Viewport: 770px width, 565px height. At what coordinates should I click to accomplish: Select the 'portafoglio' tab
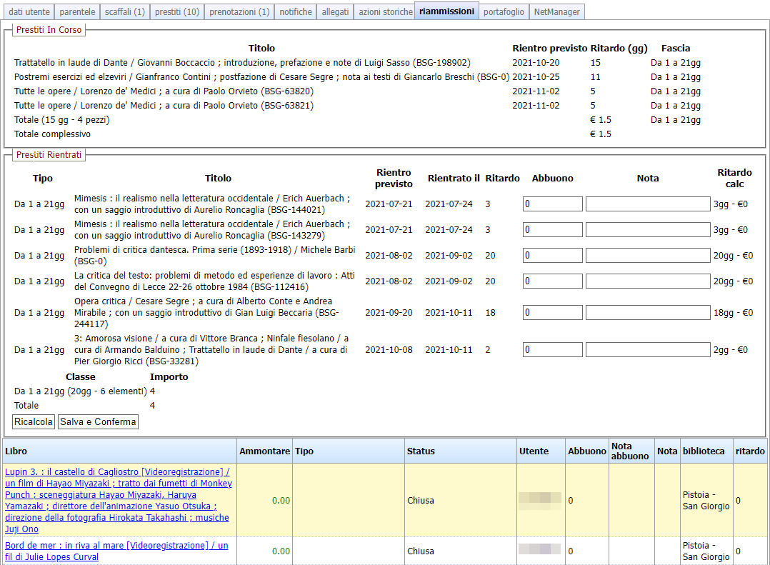tap(504, 11)
